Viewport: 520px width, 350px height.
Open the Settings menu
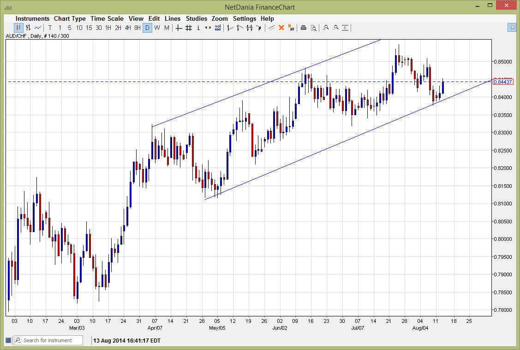tap(245, 18)
